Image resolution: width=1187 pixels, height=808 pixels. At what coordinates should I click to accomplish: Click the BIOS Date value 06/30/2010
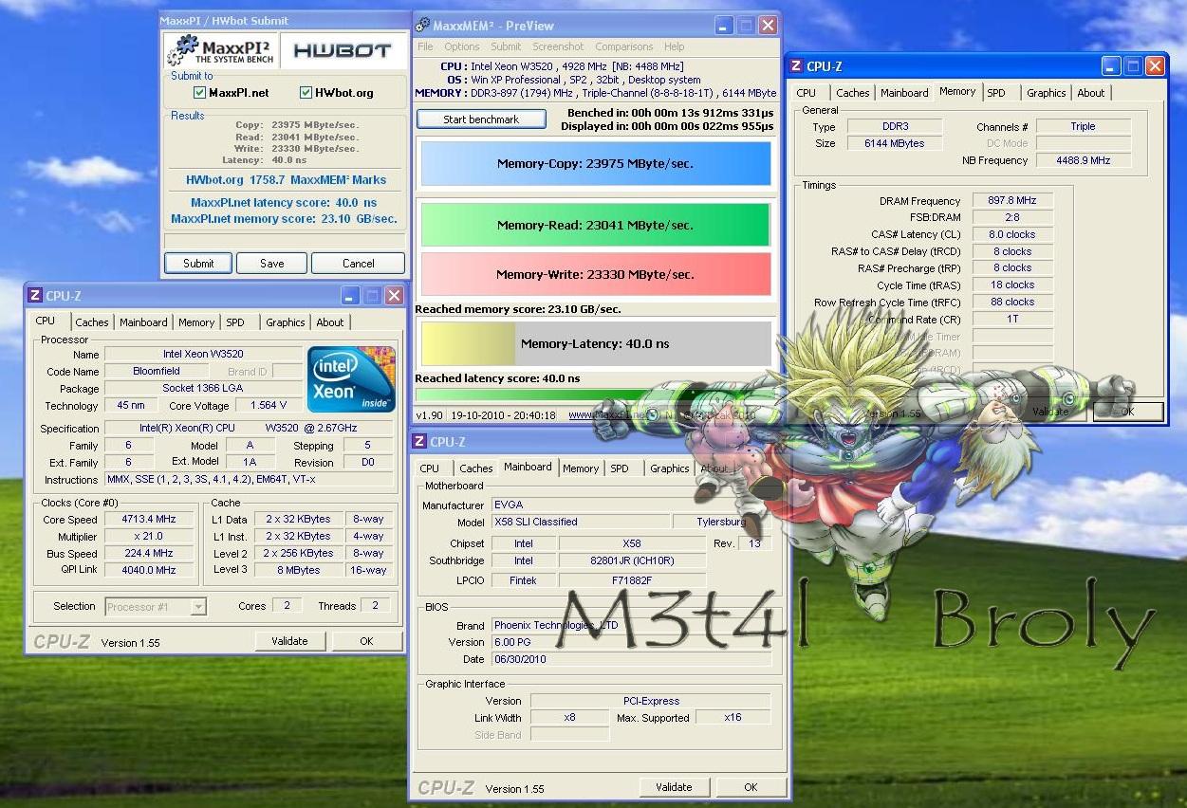pos(631,659)
